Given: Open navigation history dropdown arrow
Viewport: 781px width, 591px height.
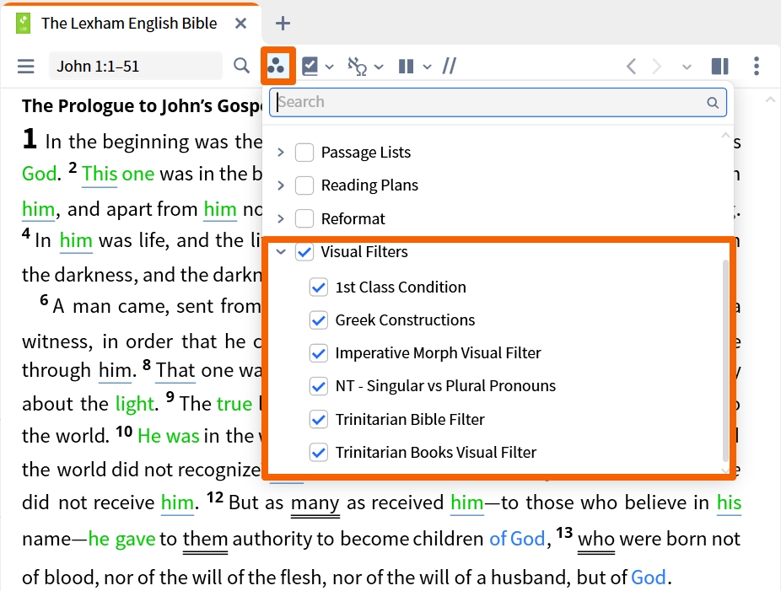Looking at the screenshot, I should (x=687, y=67).
